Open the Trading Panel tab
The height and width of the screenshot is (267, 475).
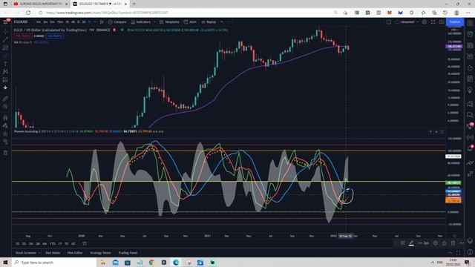128,253
